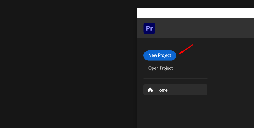
Task: Open an existing project via Open Project
Action: click(x=160, y=68)
